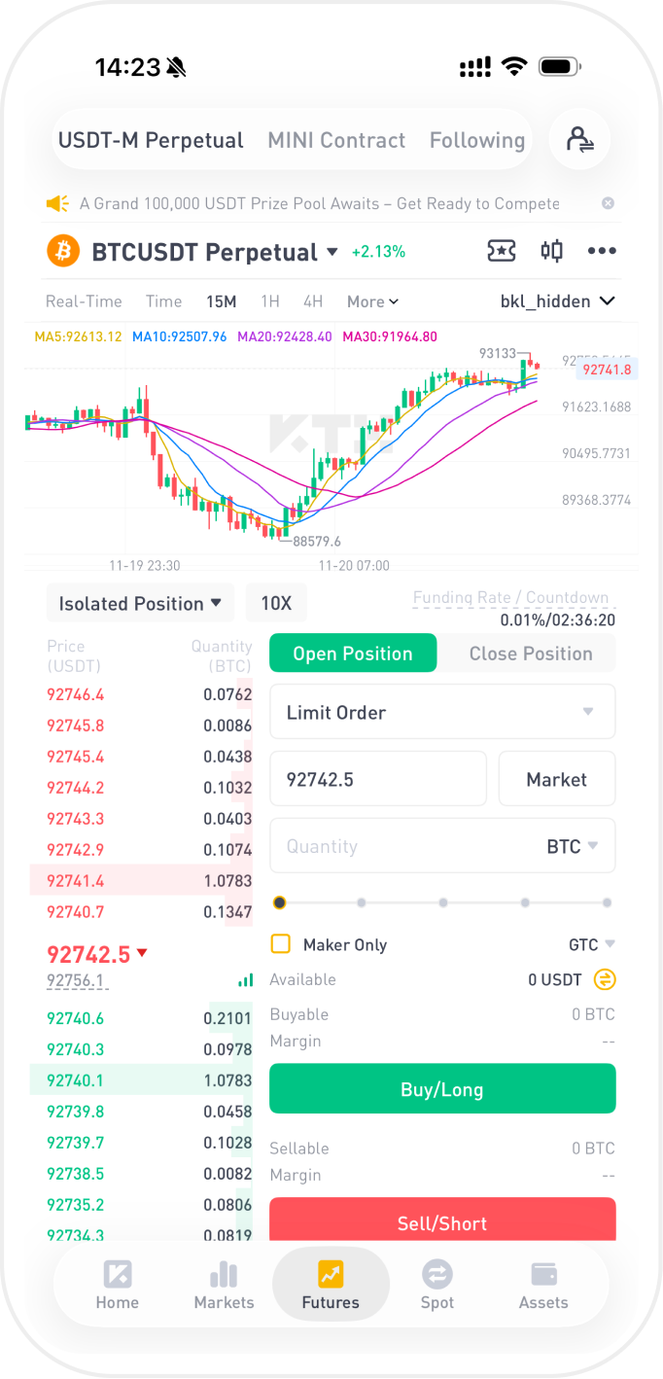This screenshot has height=1379, width=663.
Task: Open the coupon ticket icon
Action: 501,251
